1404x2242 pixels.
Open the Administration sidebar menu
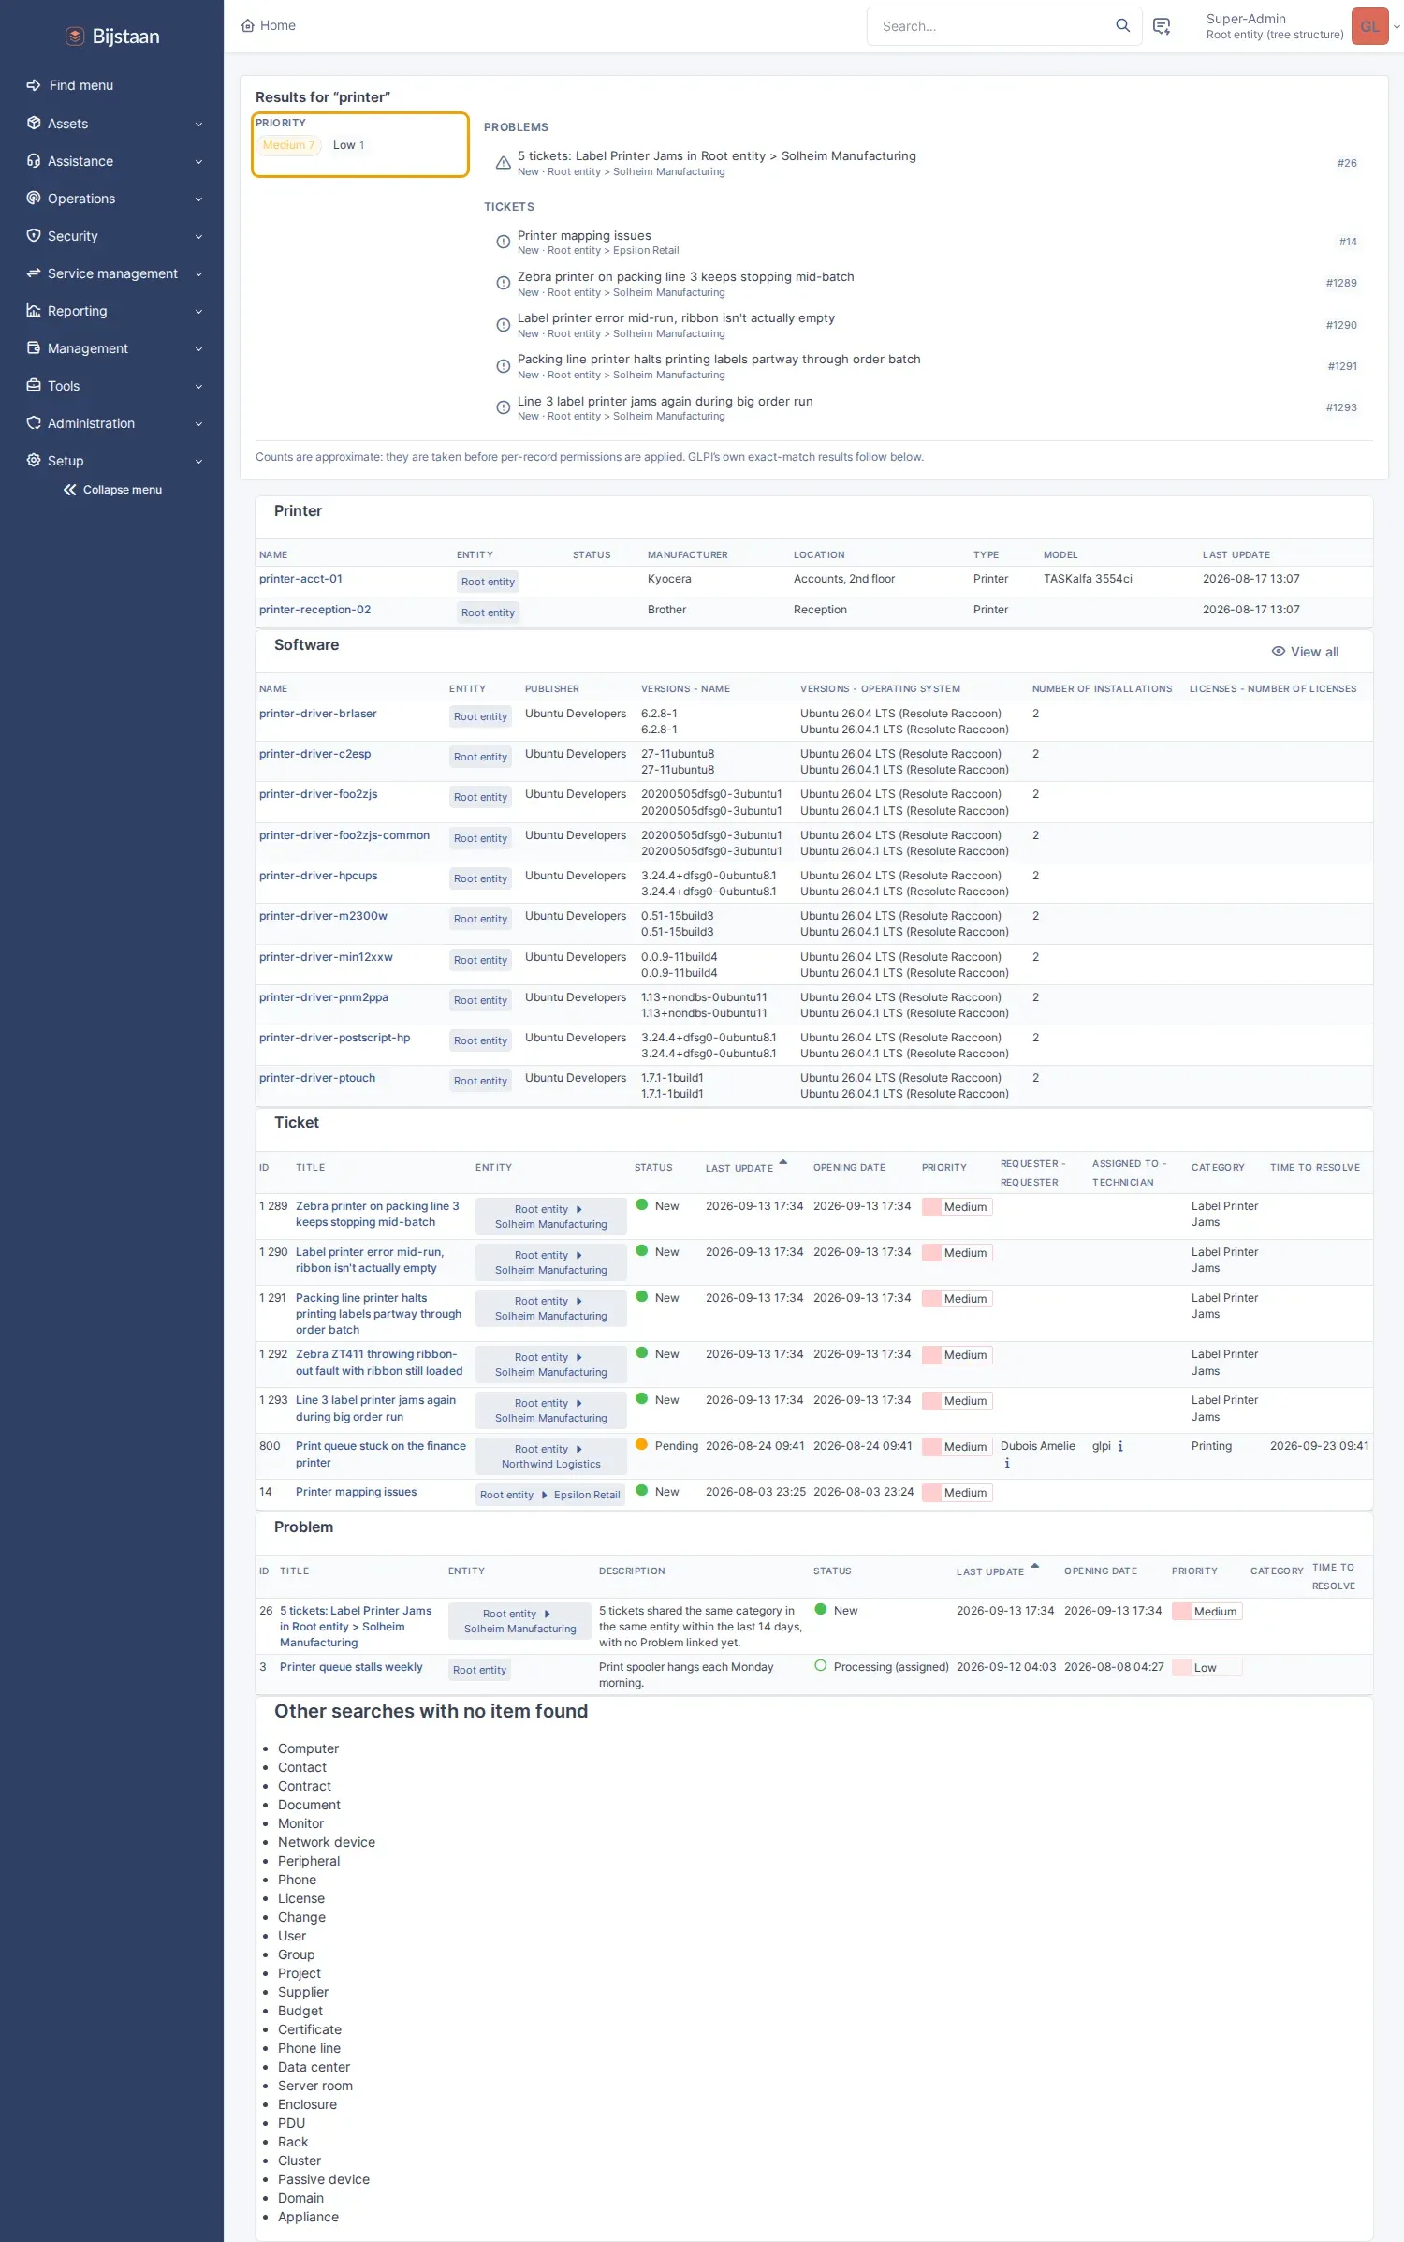pos(112,423)
